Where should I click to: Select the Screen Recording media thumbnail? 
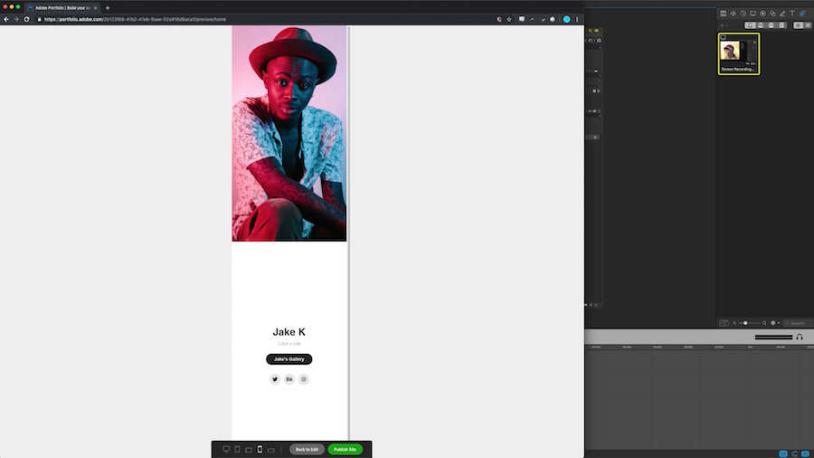point(739,54)
